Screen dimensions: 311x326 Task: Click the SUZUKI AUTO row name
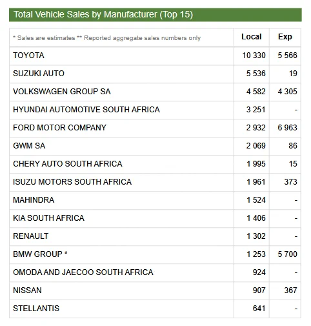tap(39, 74)
